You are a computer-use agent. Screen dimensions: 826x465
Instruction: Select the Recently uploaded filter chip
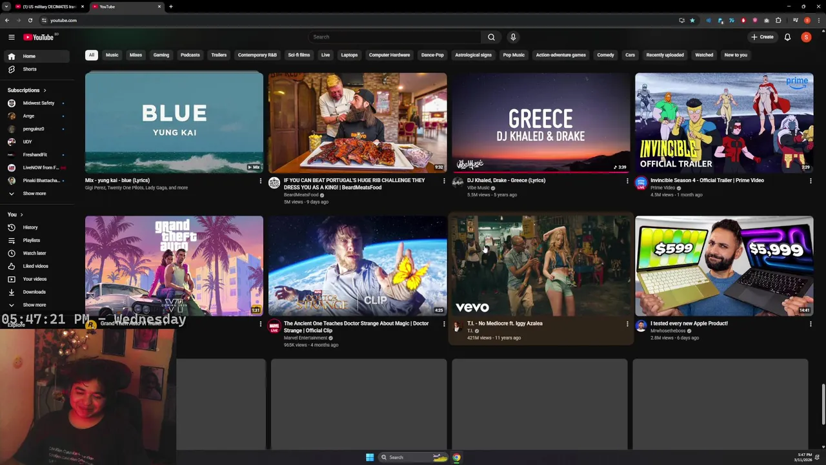point(665,55)
